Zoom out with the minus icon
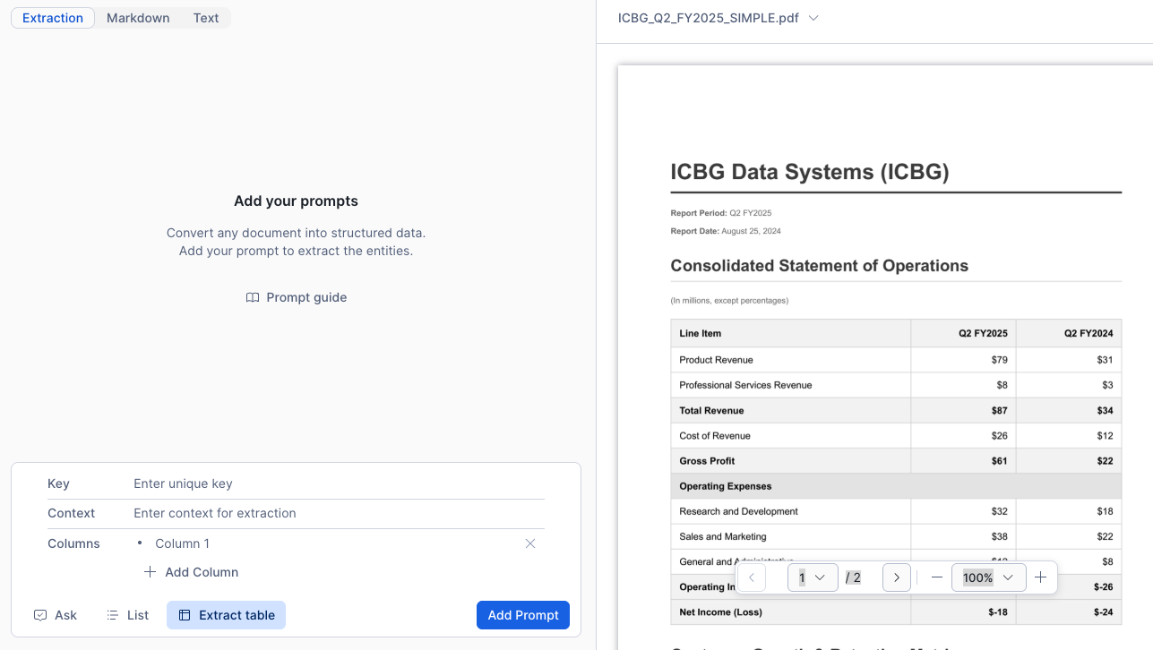The height and width of the screenshot is (650, 1153). (937, 578)
